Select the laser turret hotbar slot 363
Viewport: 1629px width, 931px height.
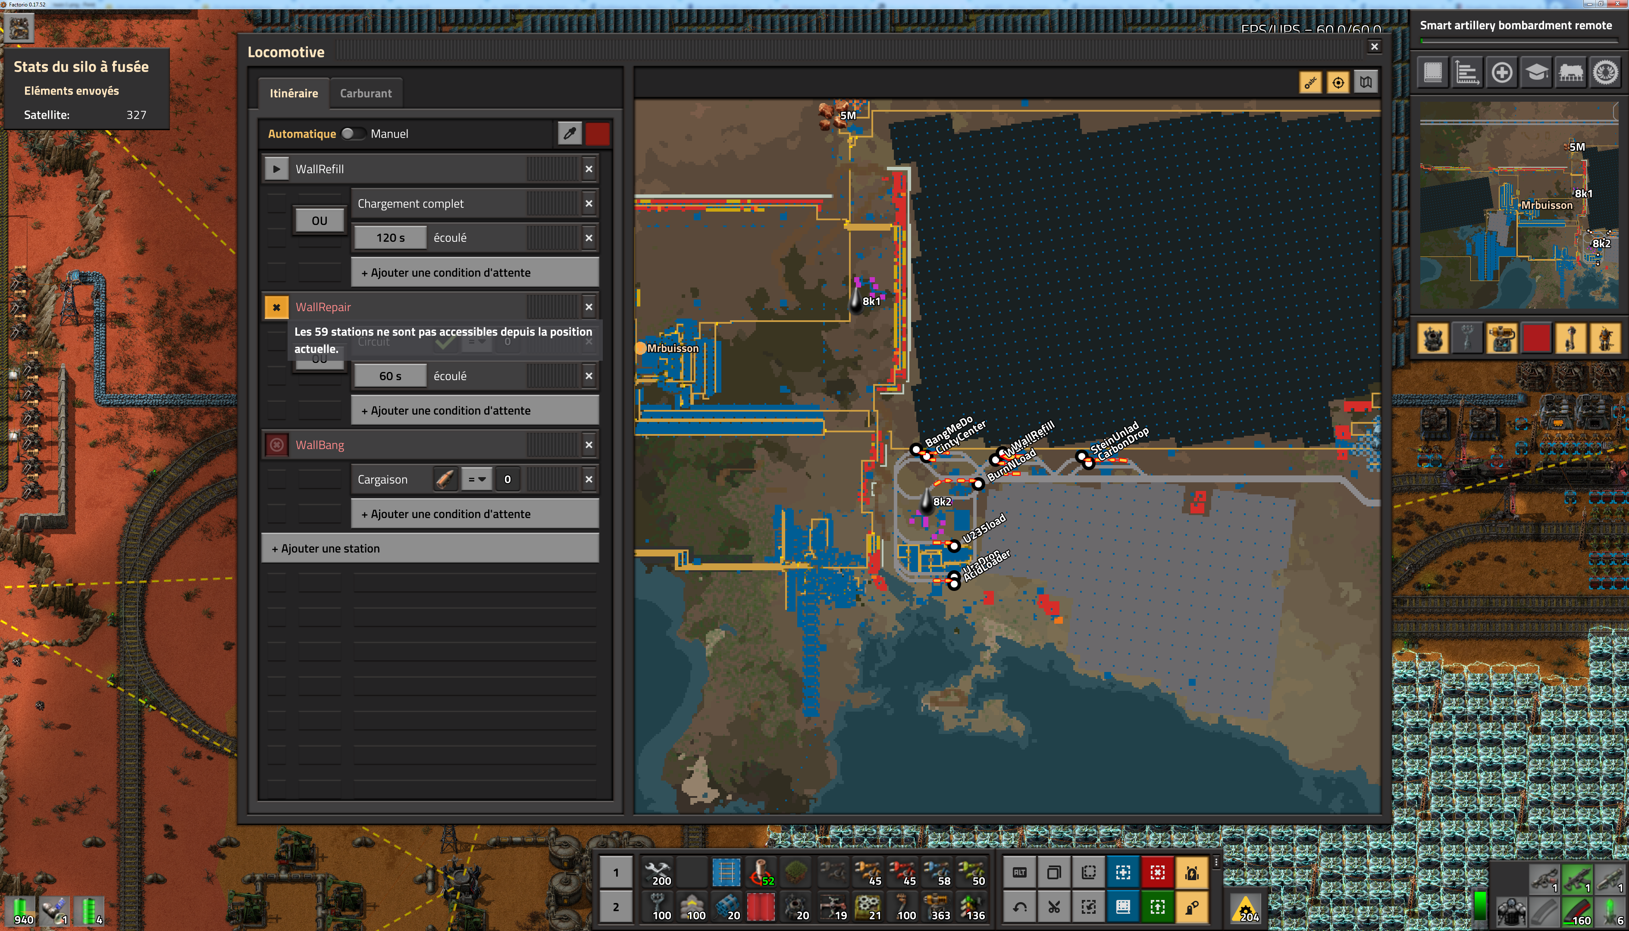(x=937, y=907)
